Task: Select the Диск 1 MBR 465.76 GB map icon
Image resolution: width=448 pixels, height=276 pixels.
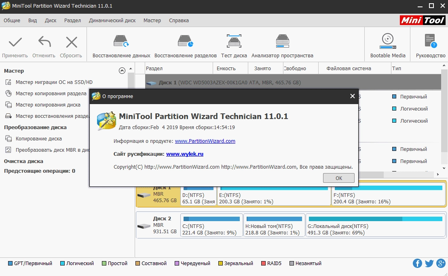Action: click(x=144, y=195)
